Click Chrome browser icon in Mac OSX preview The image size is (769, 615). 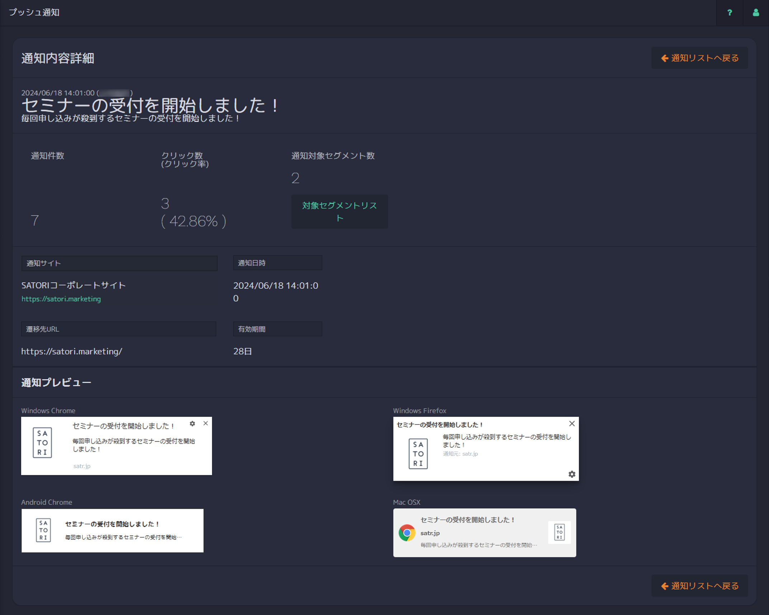click(407, 533)
